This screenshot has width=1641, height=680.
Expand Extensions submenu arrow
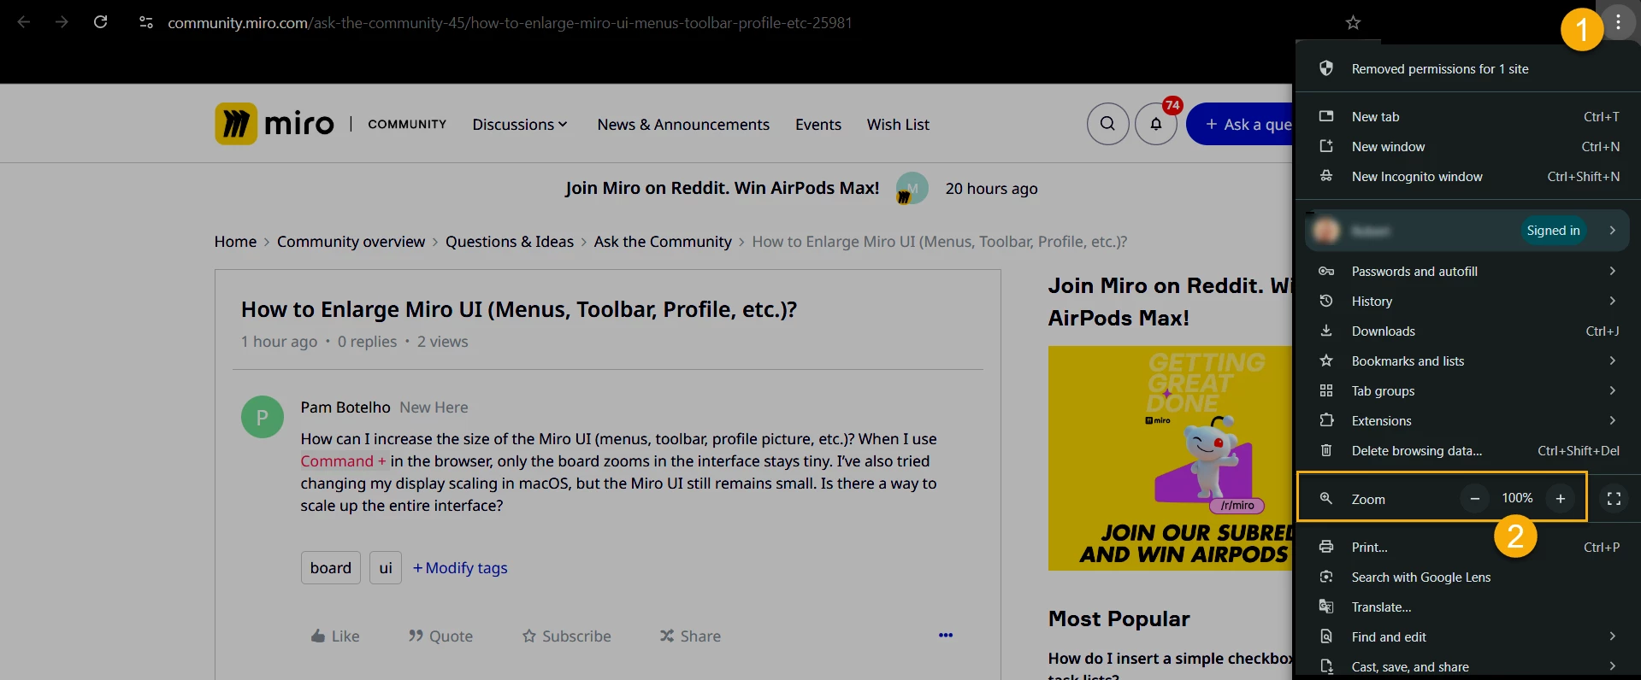(x=1612, y=420)
